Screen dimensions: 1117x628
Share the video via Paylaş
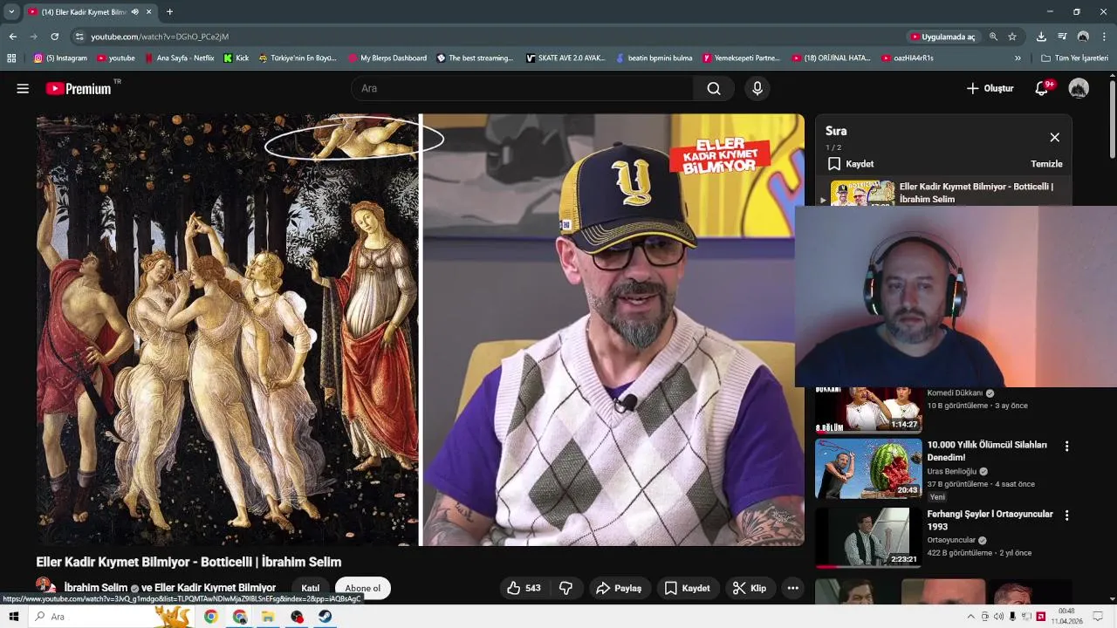click(x=619, y=588)
